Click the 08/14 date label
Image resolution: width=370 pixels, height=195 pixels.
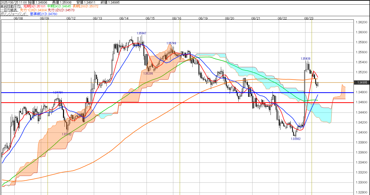pyautogui.click(x=124, y=18)
